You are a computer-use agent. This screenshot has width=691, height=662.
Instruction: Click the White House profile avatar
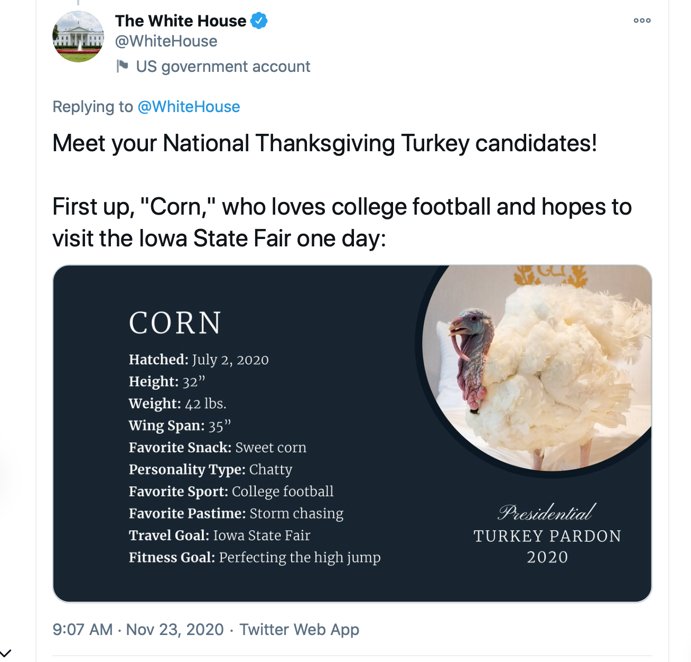(x=78, y=36)
